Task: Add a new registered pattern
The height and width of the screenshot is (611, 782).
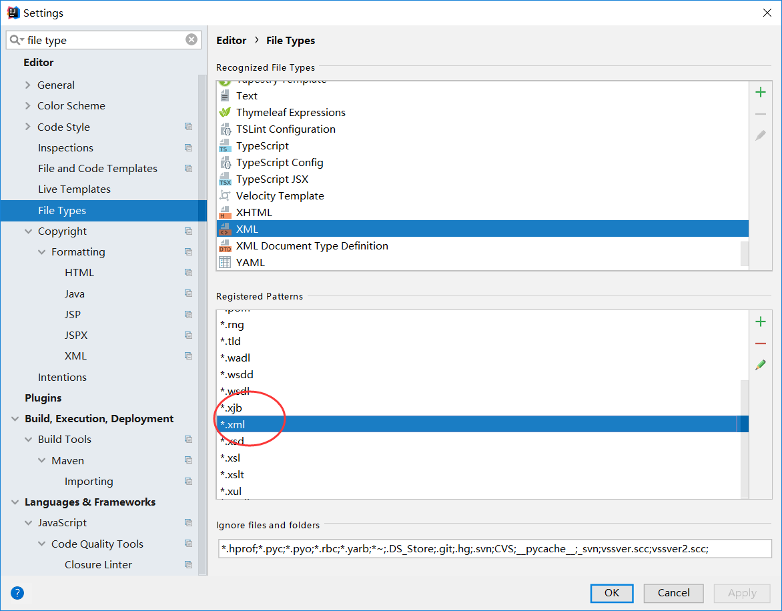Action: click(761, 322)
